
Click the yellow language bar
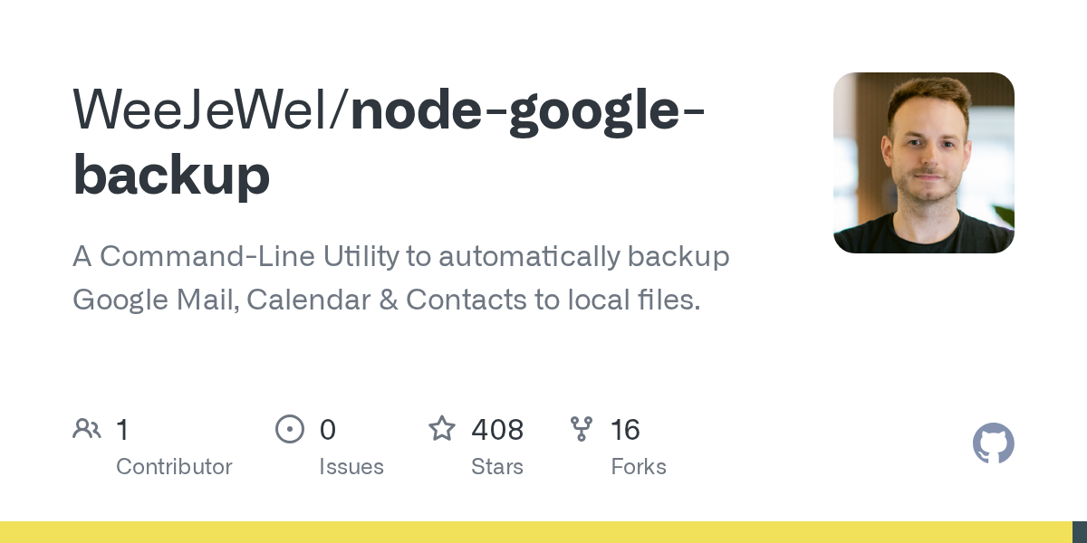pos(534,532)
